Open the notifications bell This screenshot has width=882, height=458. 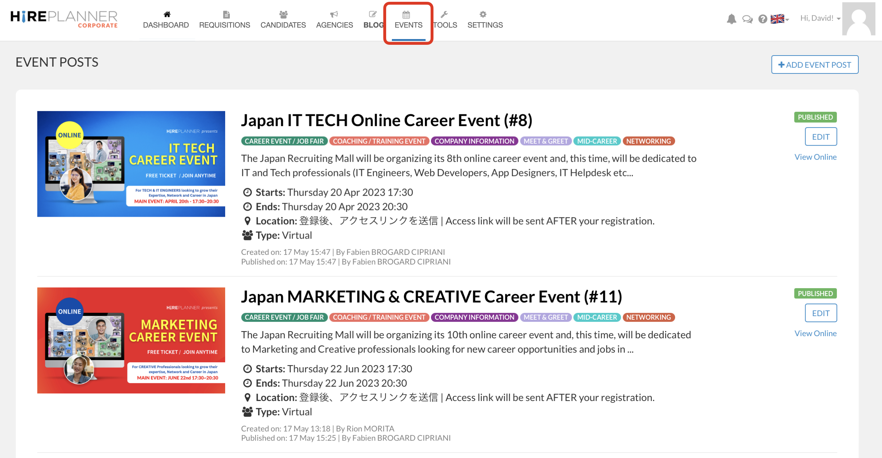click(x=731, y=19)
